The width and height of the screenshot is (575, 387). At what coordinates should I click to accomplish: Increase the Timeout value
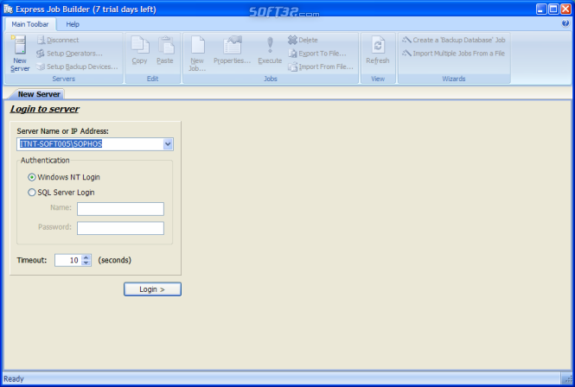pyautogui.click(x=86, y=257)
